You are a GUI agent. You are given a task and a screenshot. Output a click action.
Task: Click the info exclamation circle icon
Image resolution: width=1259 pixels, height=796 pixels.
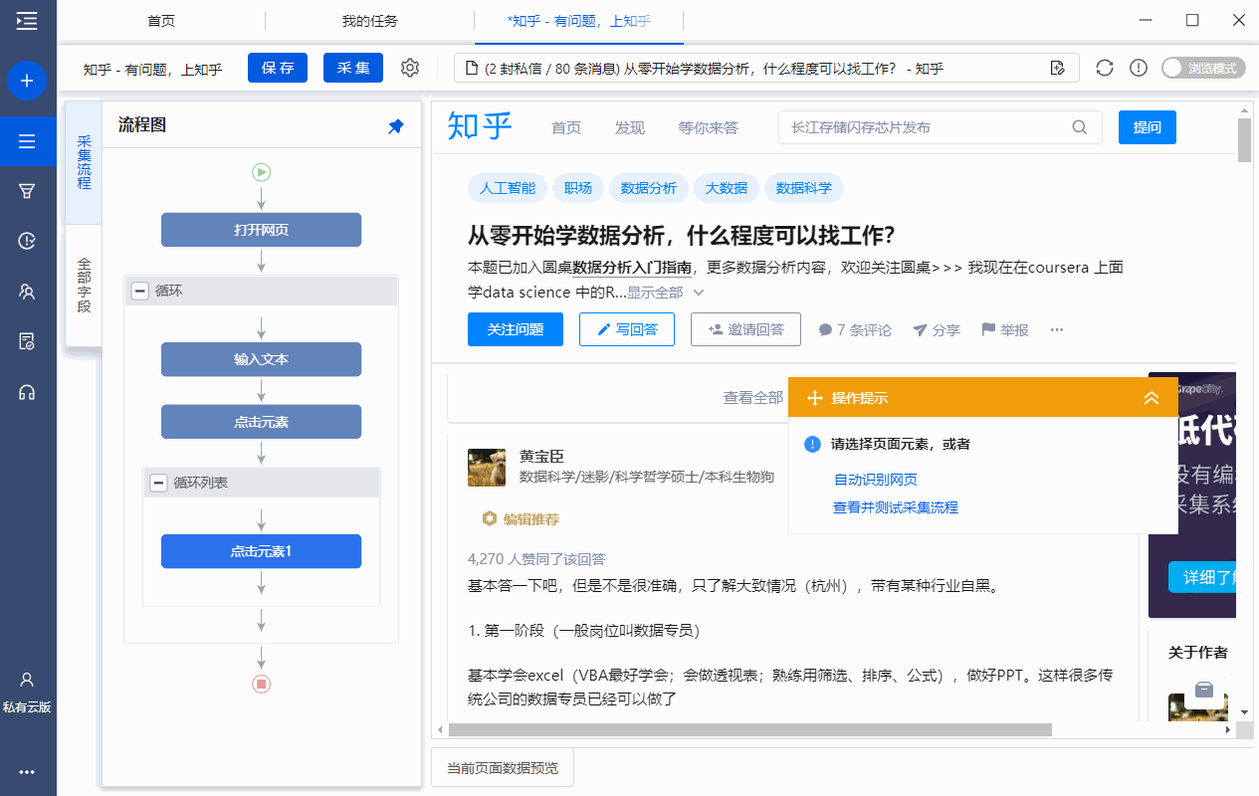1139,68
